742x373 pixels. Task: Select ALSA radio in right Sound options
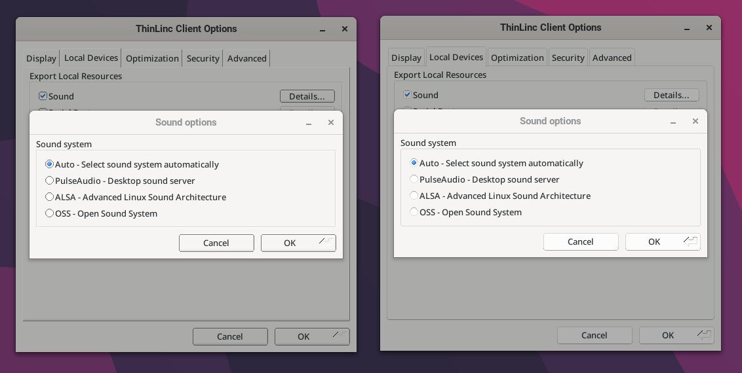414,196
